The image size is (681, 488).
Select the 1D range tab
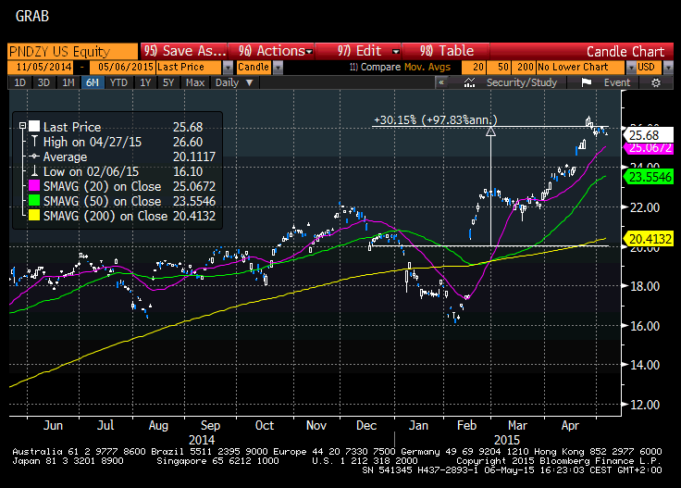pos(20,82)
